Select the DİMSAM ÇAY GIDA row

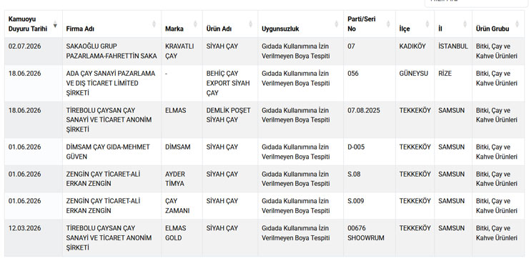[264, 152]
